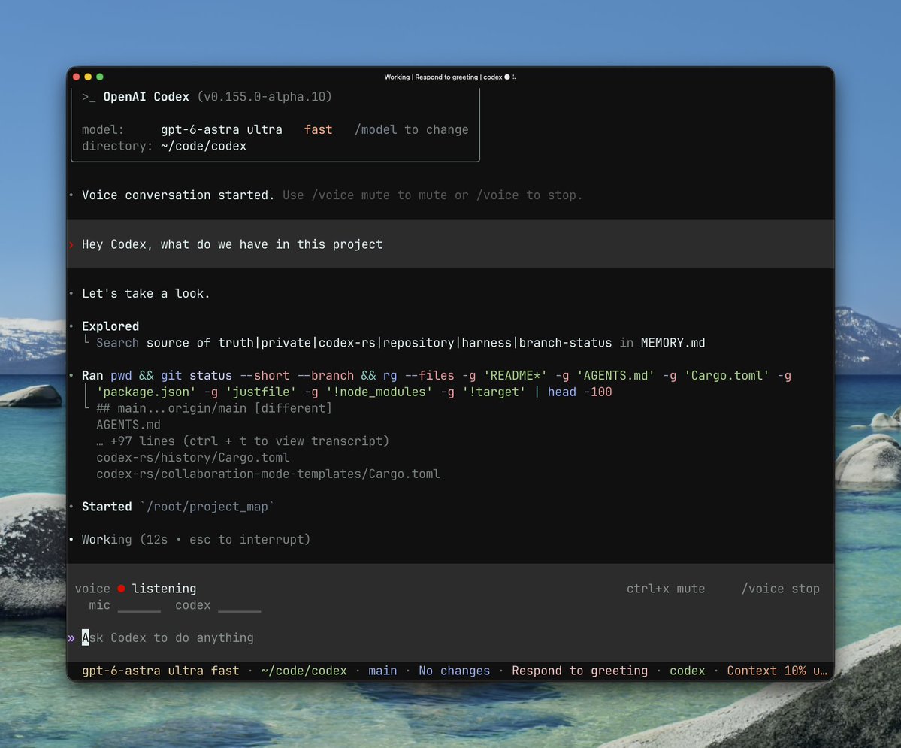Click the 'git status --short --branch' command text

pyautogui.click(x=257, y=375)
